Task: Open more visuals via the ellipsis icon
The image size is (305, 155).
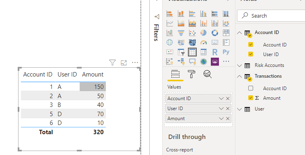Action: pos(226,61)
